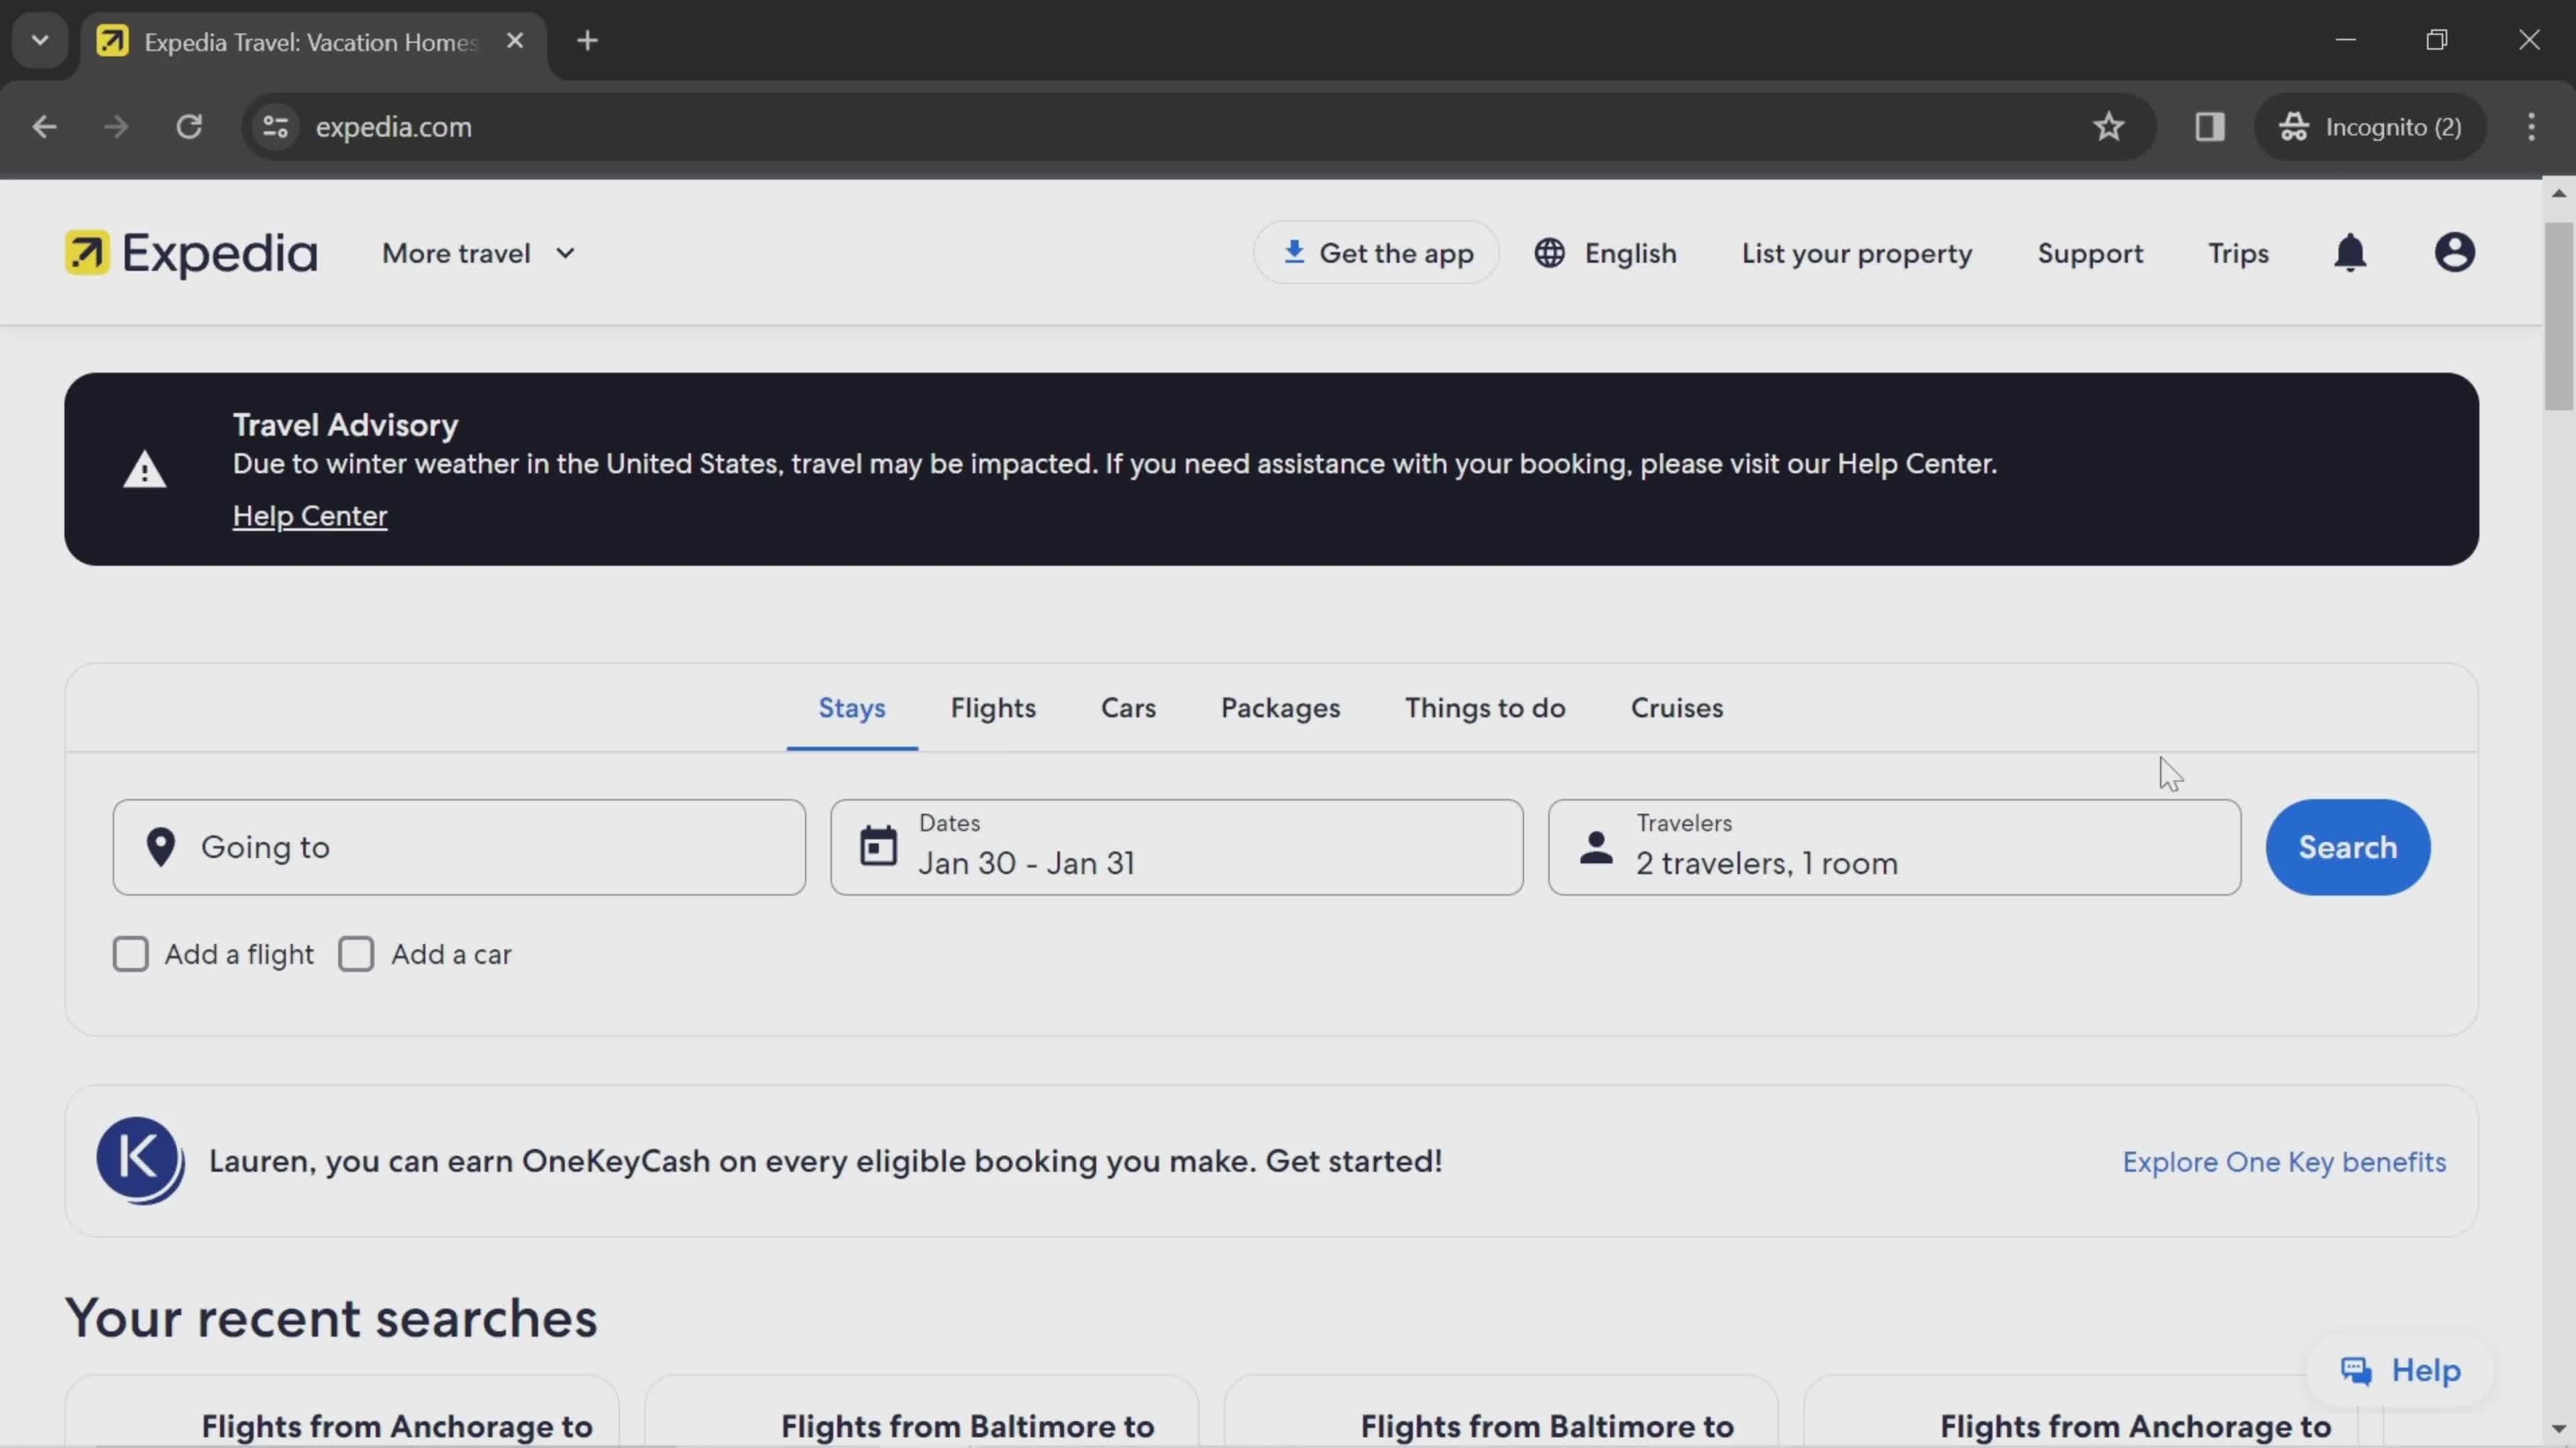Select the Packages tab
This screenshot has width=2576, height=1448.
pos(1279,707)
